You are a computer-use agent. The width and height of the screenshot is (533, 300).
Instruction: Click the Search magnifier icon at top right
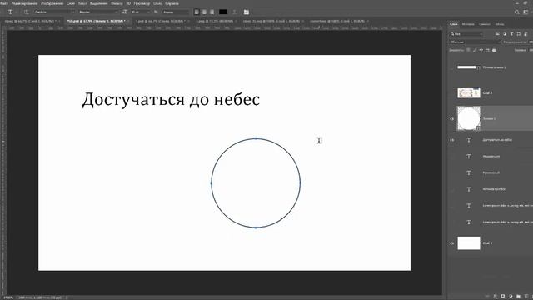coord(516,12)
